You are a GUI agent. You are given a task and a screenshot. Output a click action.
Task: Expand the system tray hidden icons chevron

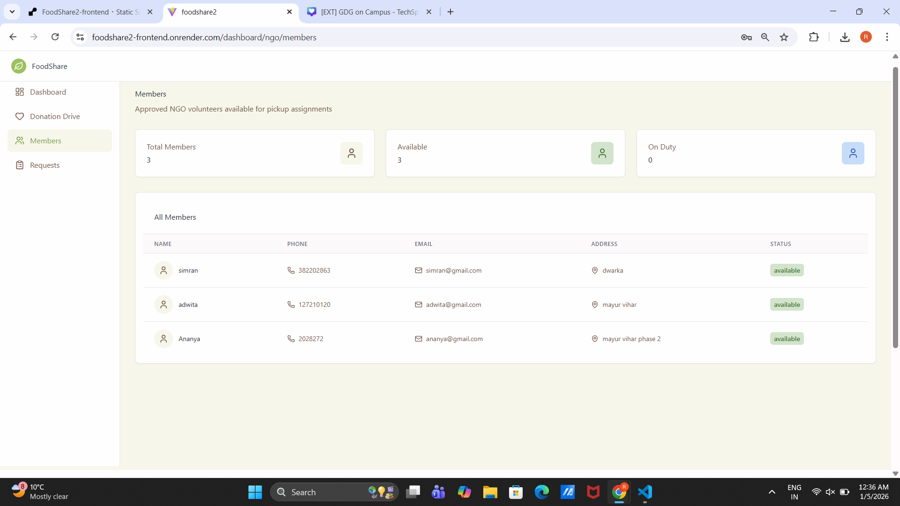772,492
